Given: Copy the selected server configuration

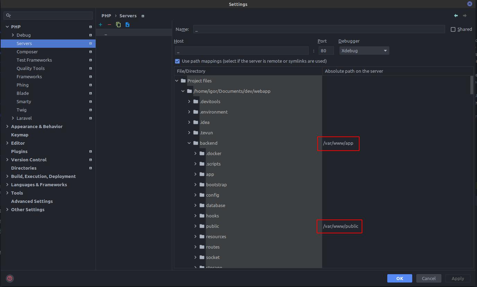Looking at the screenshot, I should (x=118, y=25).
